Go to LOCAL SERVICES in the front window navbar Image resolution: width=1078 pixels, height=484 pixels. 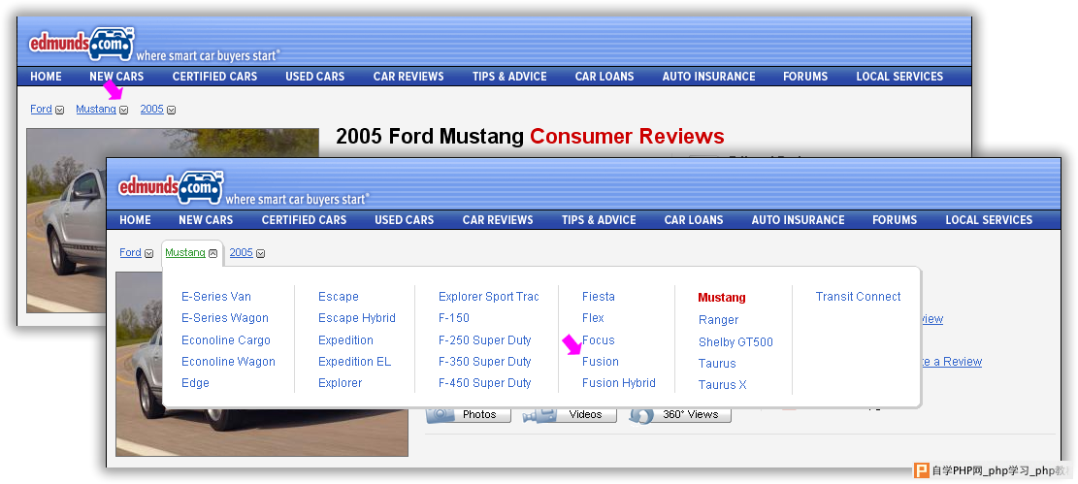click(x=989, y=220)
